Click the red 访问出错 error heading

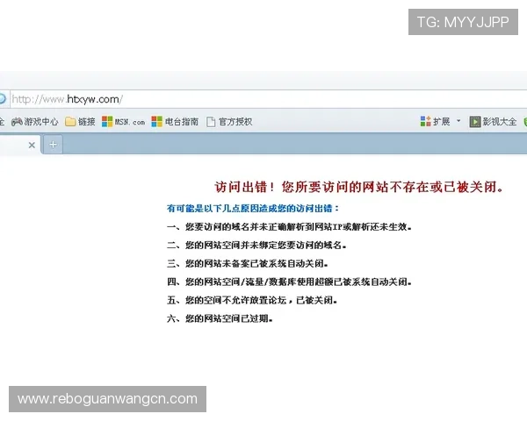click(x=359, y=187)
